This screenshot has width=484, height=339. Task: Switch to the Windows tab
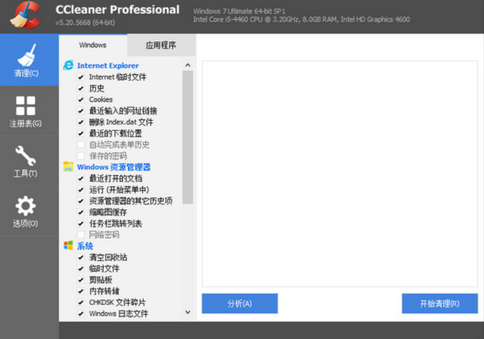pos(92,45)
